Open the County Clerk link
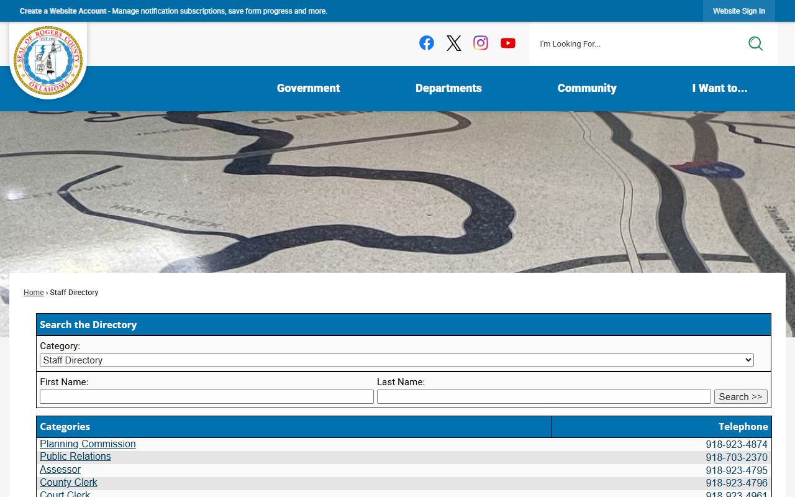The width and height of the screenshot is (795, 497). pyautogui.click(x=68, y=483)
